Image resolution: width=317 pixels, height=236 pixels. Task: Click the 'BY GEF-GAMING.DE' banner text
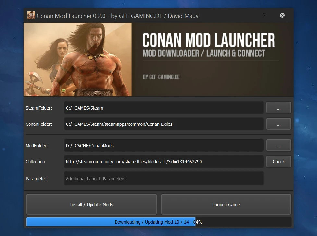pyautogui.click(x=161, y=77)
